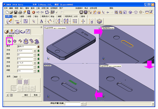Expand the second 方向 0,-1,0 dropdown
Viewport: 158px width, 109px height.
35,63
